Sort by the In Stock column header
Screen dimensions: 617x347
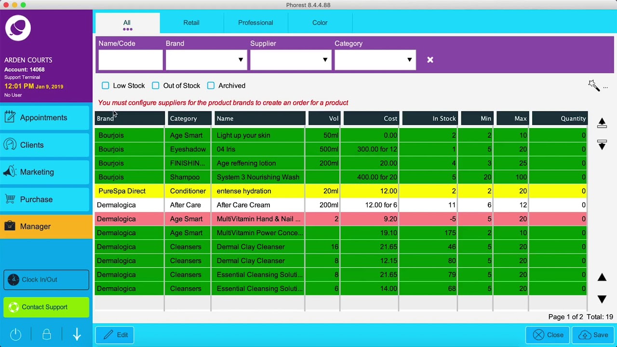430,119
